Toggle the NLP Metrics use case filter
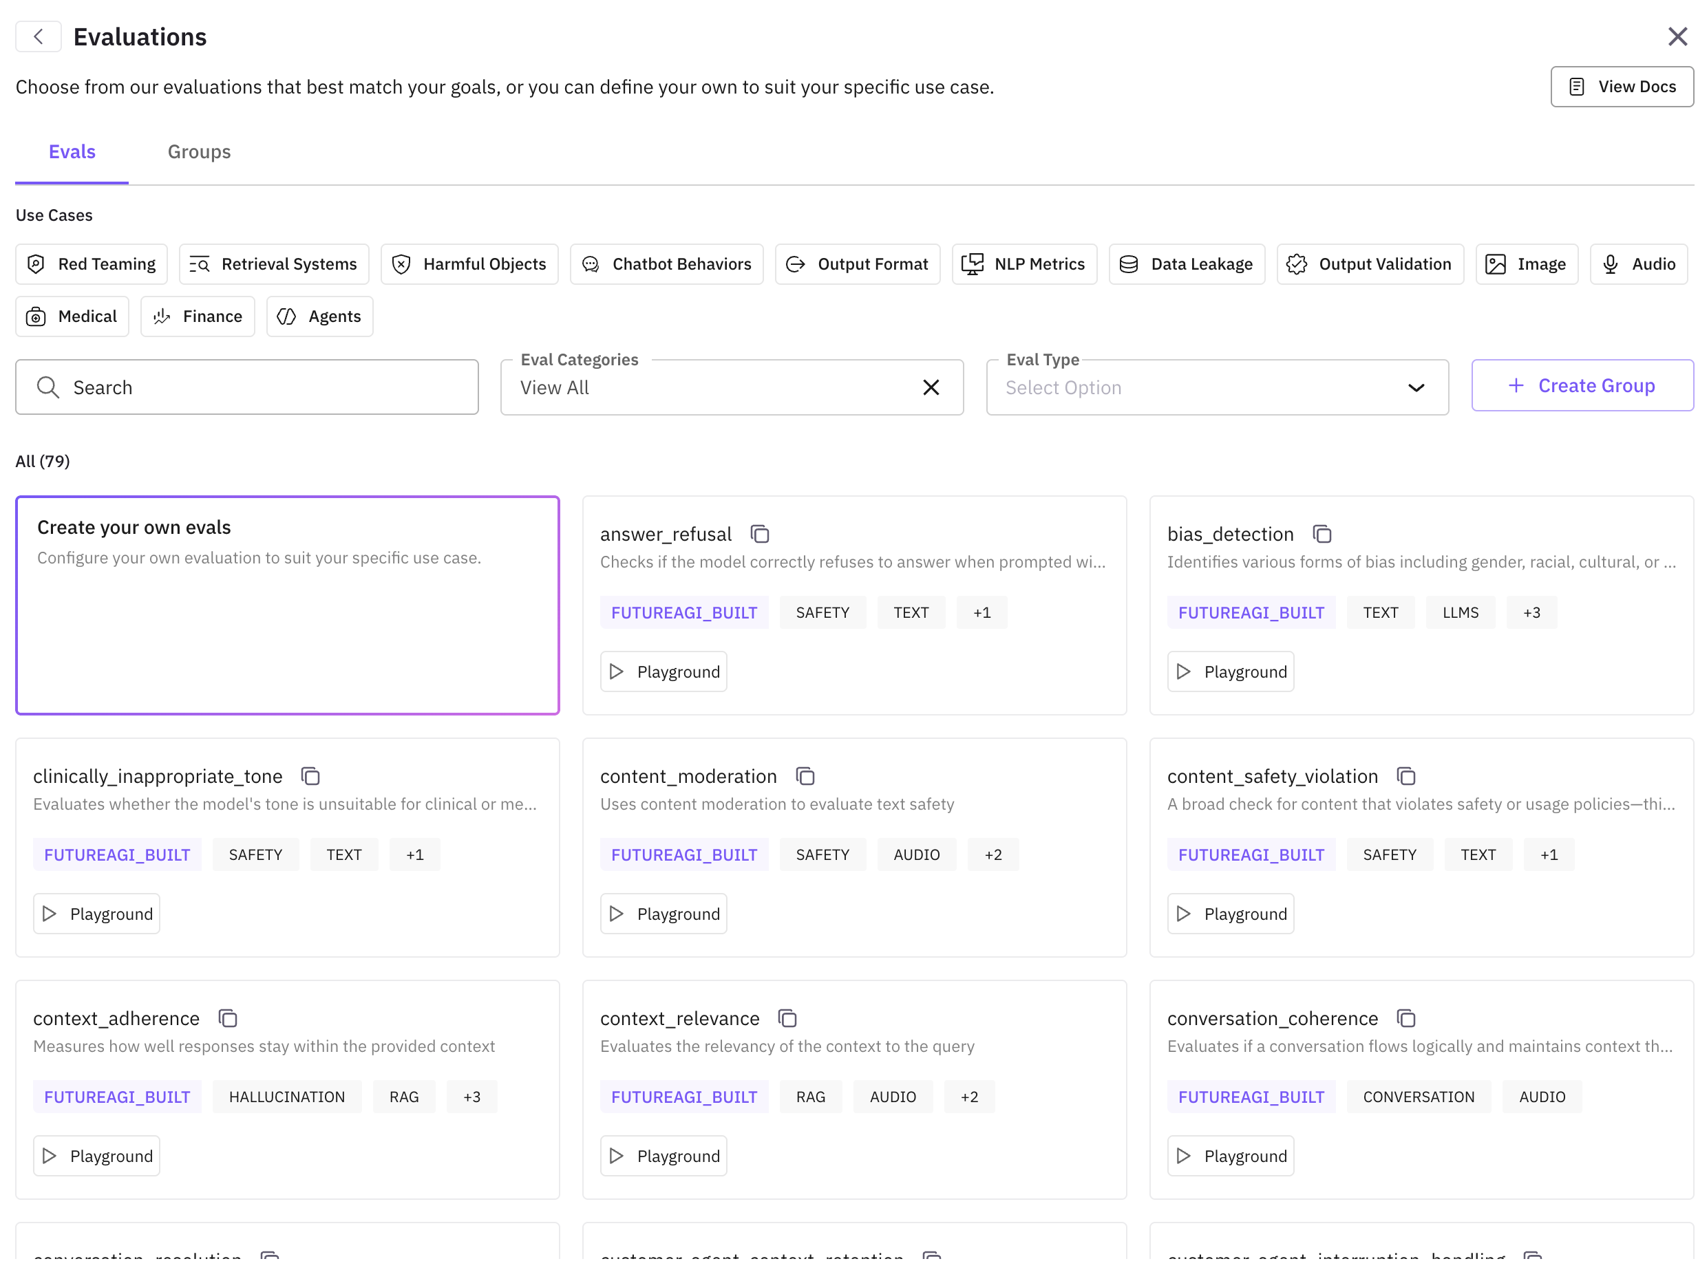 1024,264
